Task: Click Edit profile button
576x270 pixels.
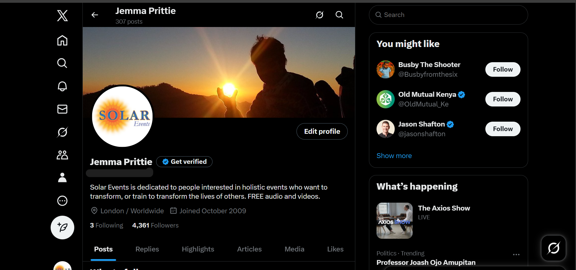Action: point(322,131)
